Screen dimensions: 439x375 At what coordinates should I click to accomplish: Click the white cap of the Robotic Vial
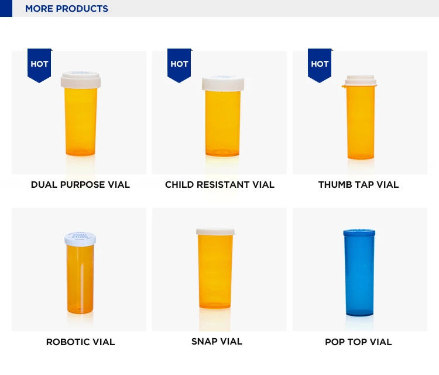[x=80, y=239]
